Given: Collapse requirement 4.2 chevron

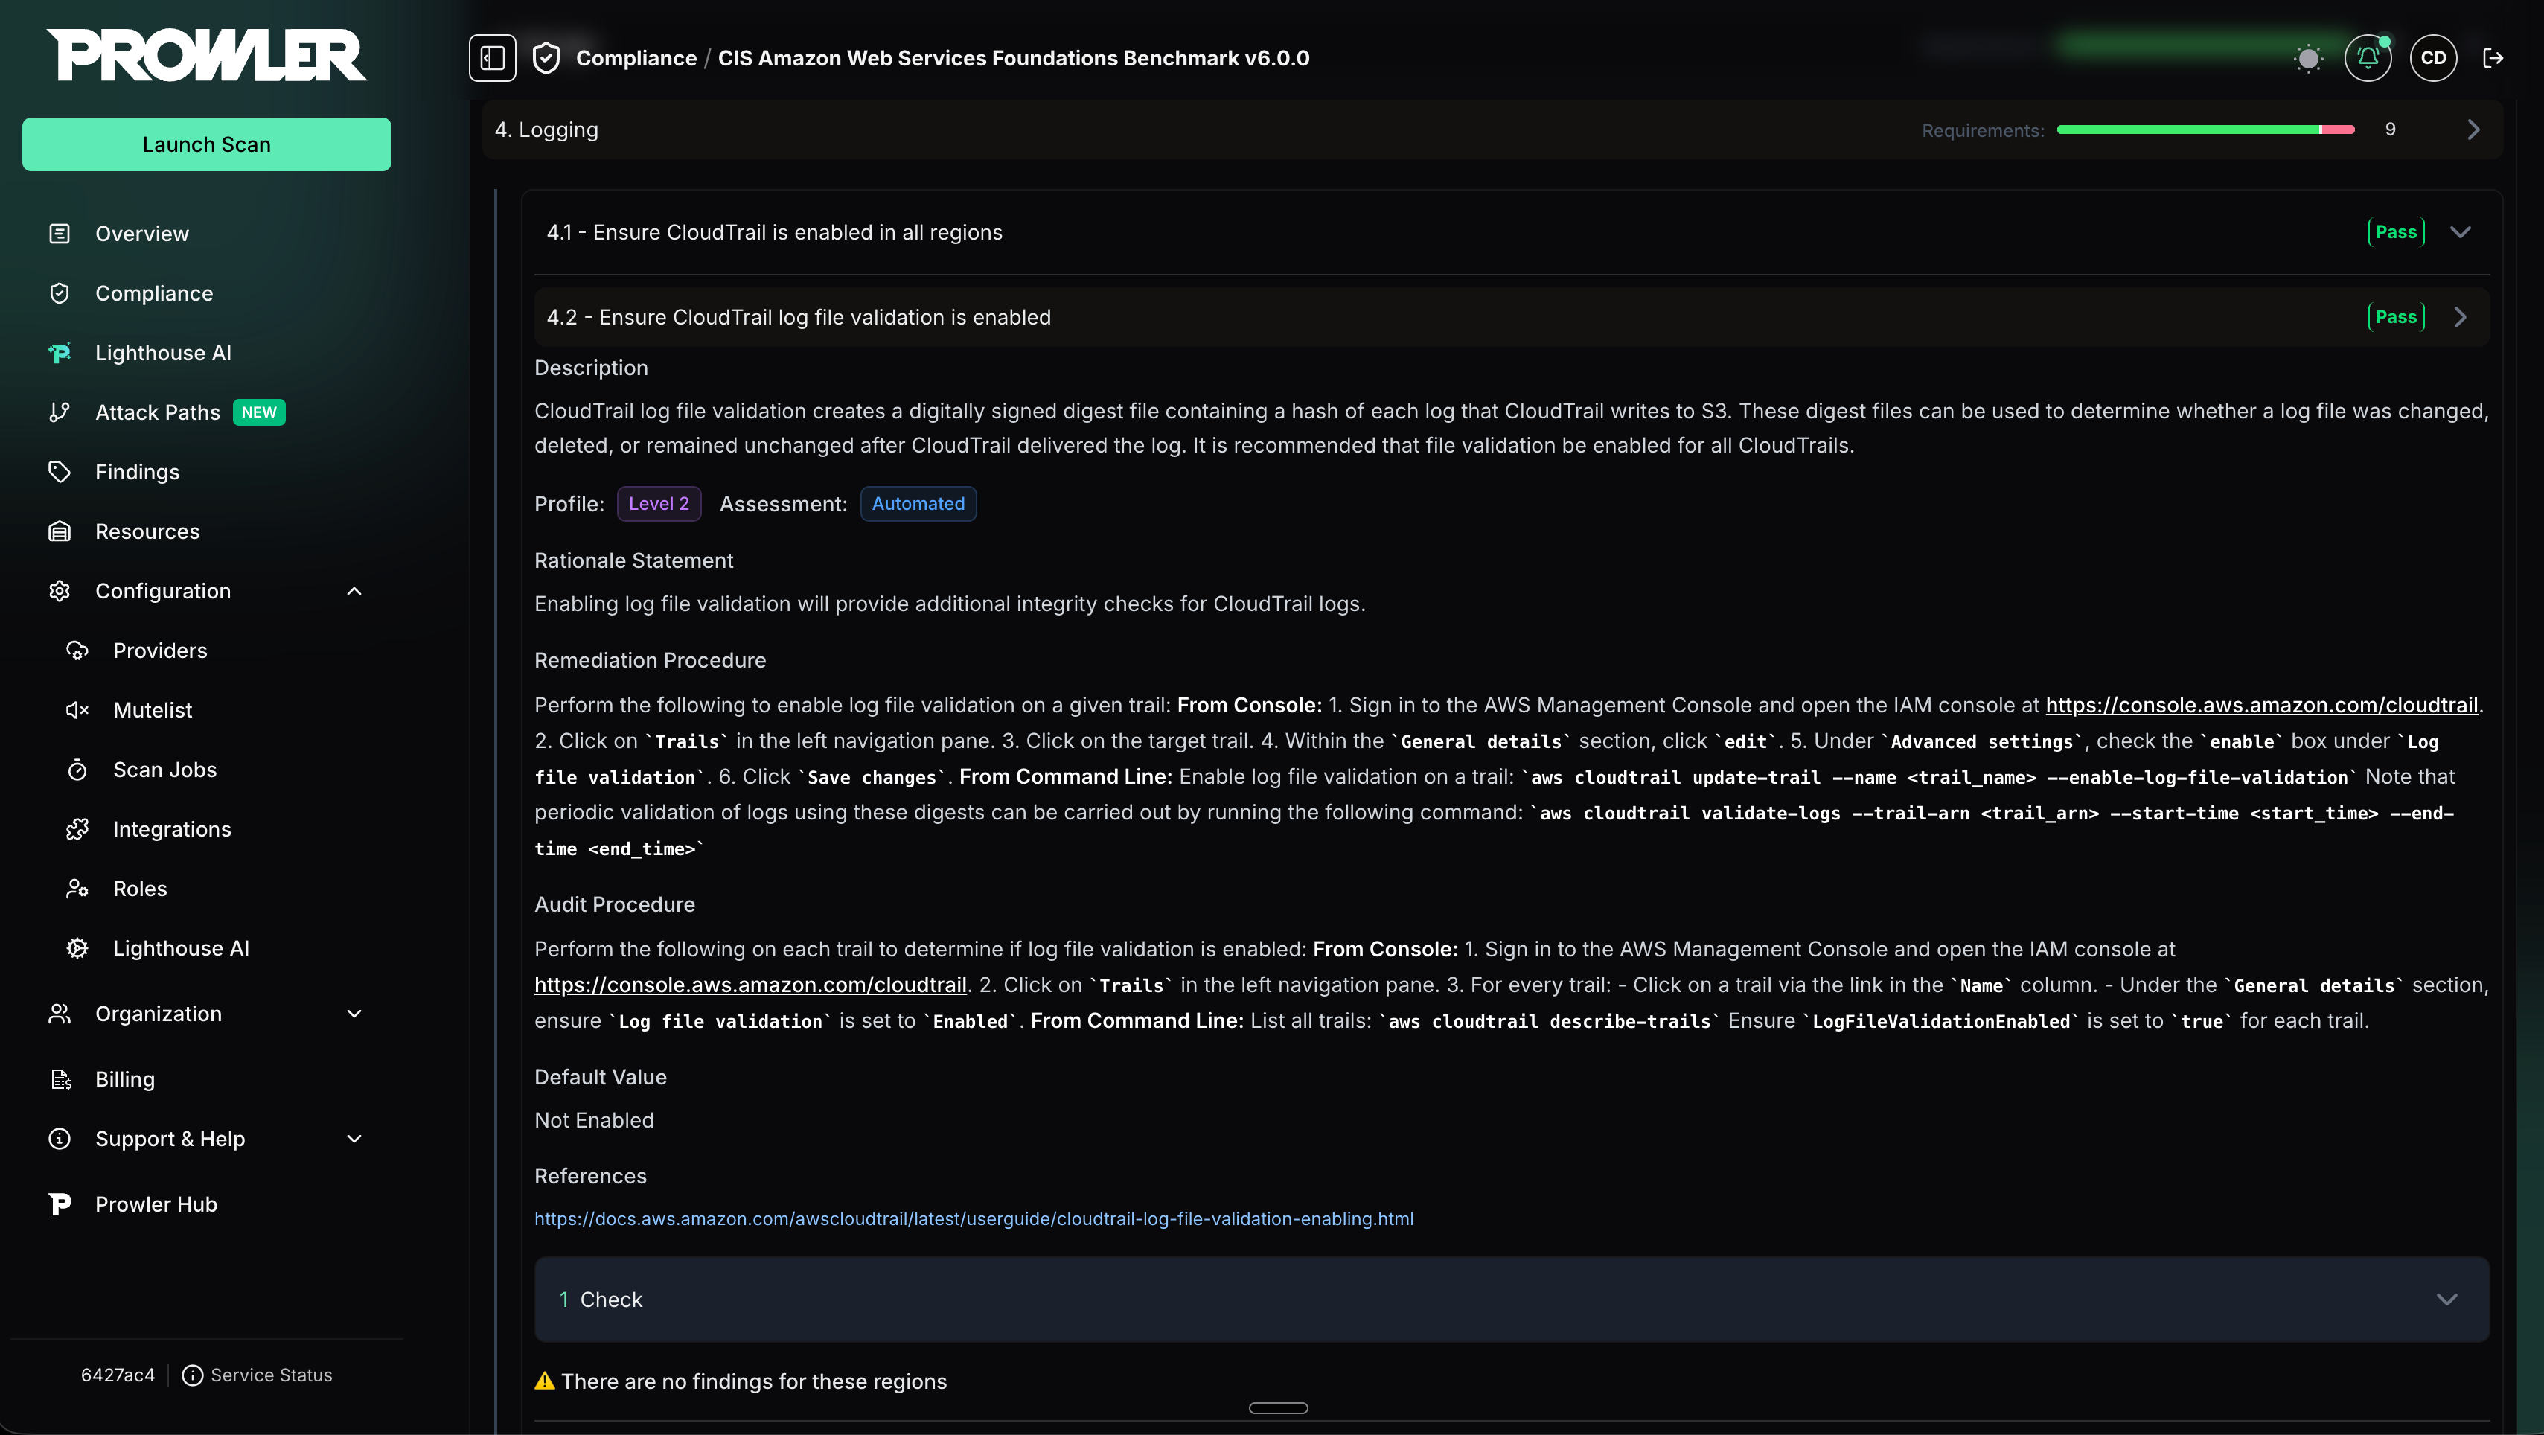Looking at the screenshot, I should (2460, 317).
